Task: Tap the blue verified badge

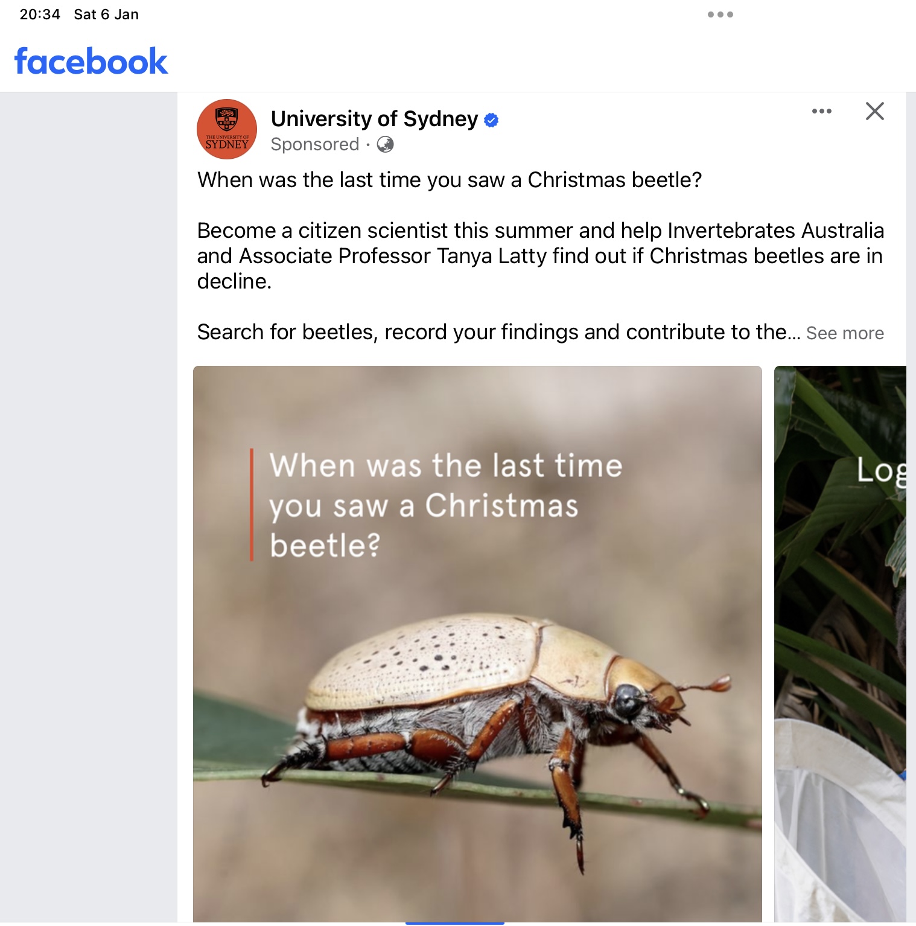Action: [491, 120]
